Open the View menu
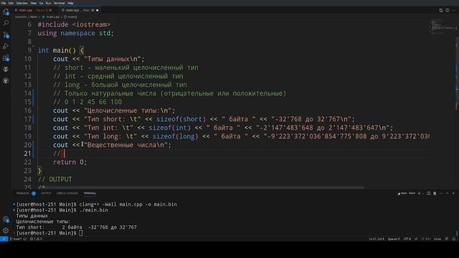 34,3
